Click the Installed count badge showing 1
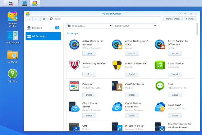 coord(57,28)
